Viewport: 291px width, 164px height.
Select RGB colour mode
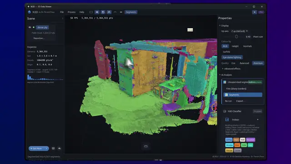(225, 46)
